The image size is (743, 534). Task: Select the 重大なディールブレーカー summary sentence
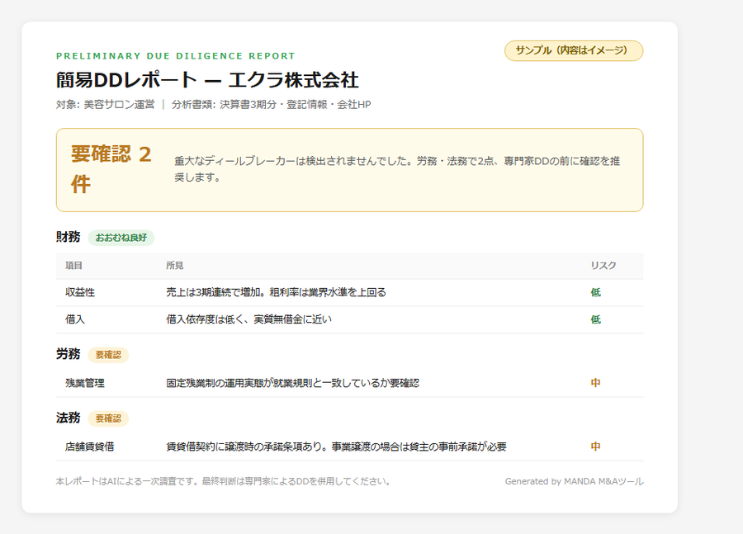coord(396,169)
